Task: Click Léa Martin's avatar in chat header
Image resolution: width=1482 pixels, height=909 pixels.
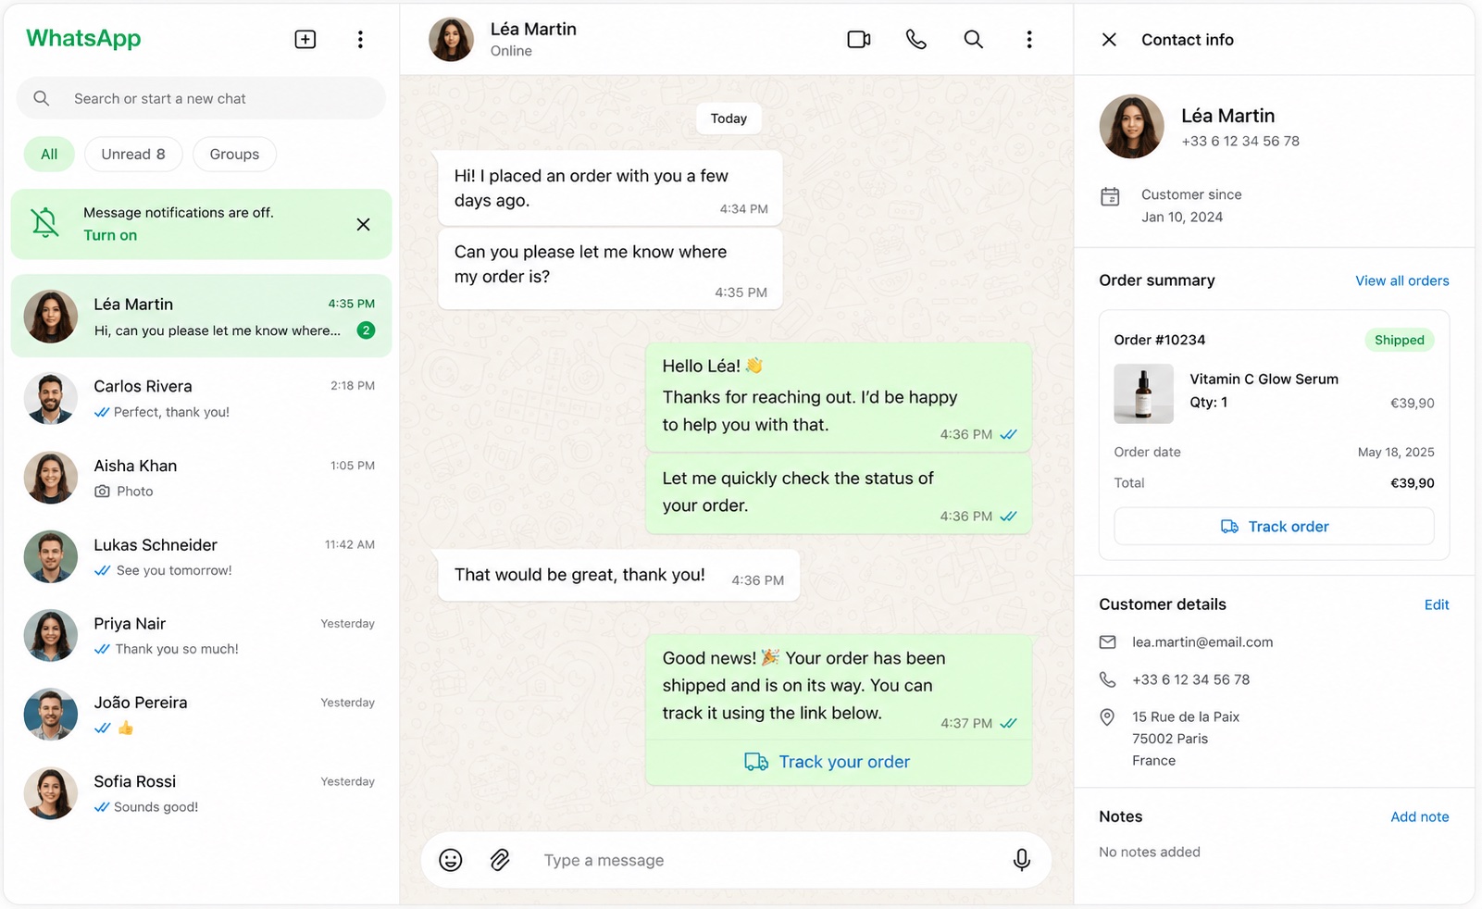Action: [452, 39]
